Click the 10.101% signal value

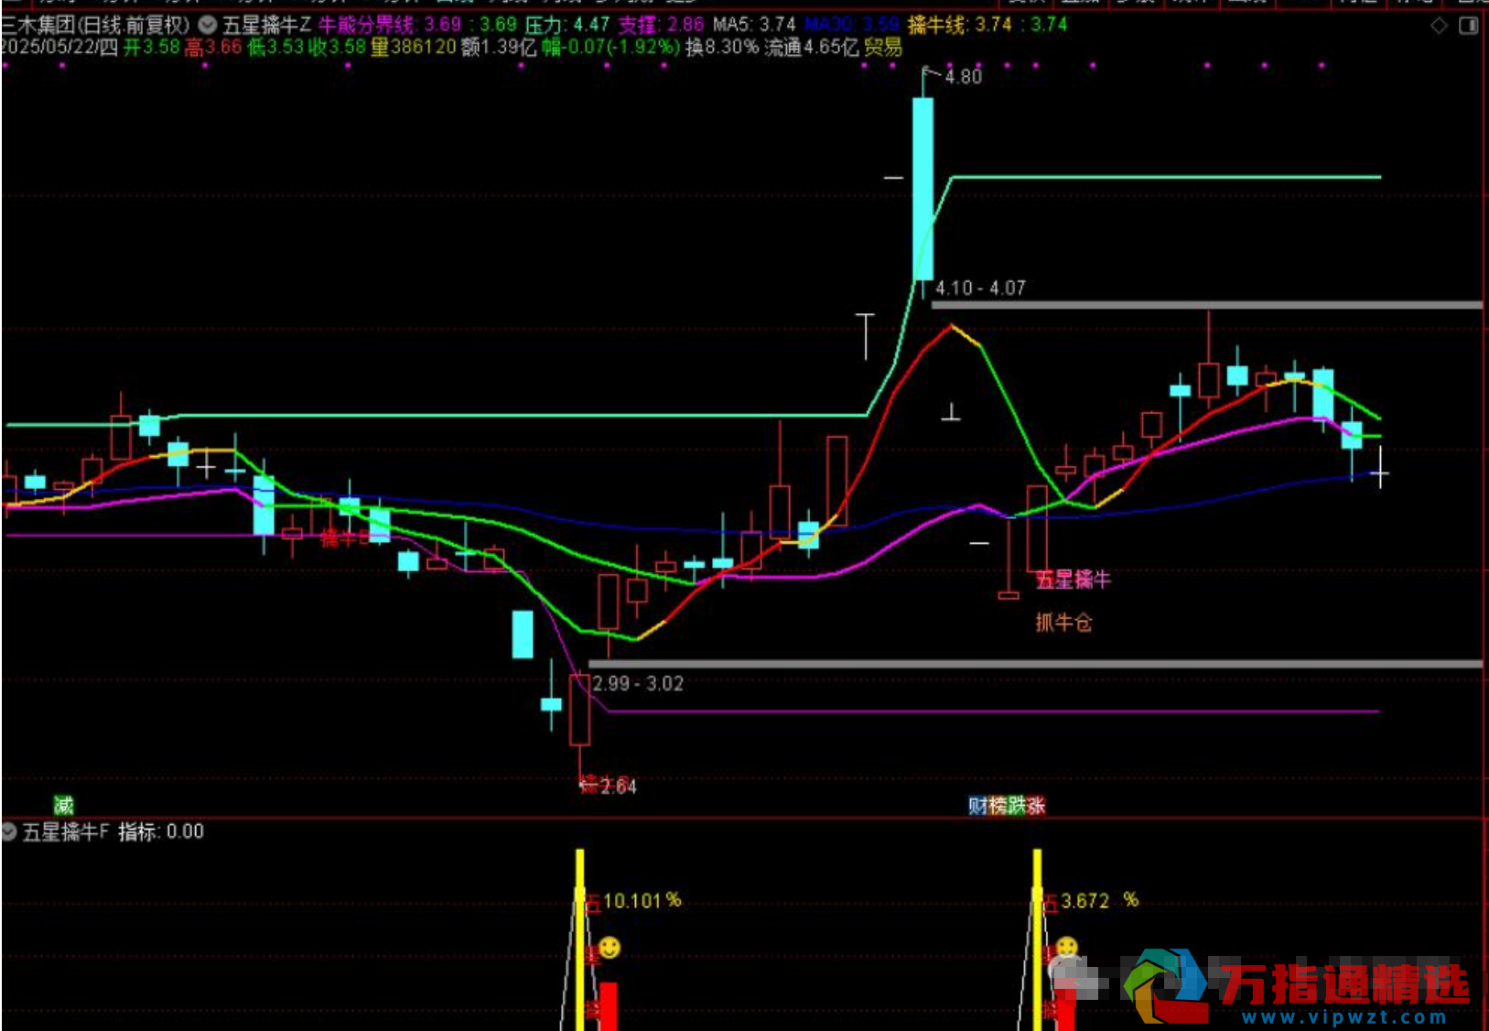pos(642,900)
